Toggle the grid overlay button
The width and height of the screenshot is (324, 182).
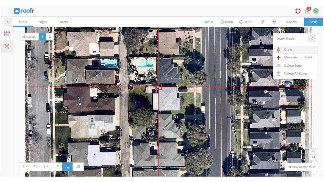[78, 167]
